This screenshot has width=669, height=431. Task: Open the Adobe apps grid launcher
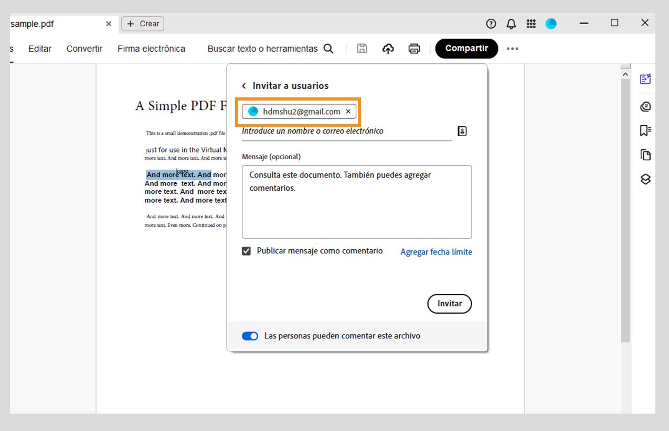[530, 24]
